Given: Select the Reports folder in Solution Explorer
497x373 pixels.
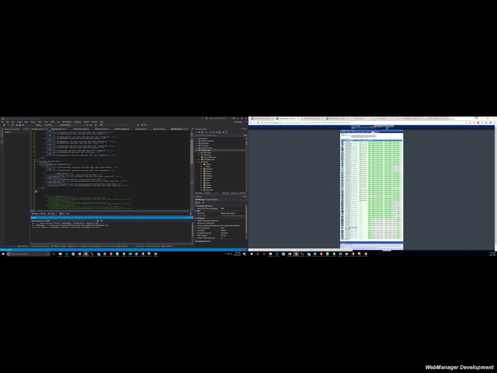Looking at the screenshot, I should click(208, 178).
